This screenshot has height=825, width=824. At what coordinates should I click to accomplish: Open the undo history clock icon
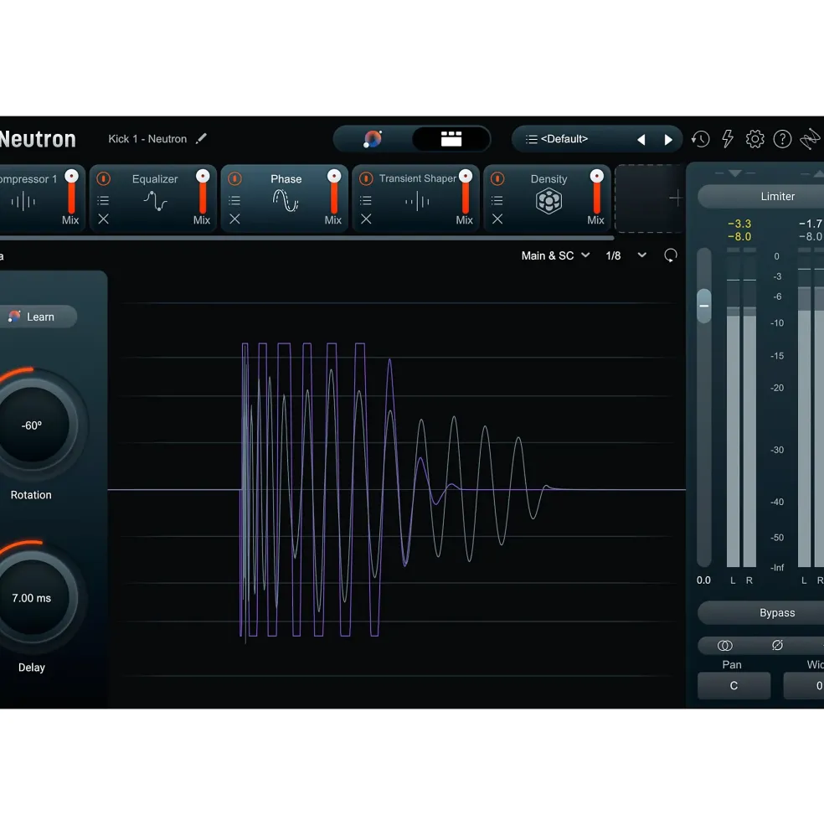700,139
